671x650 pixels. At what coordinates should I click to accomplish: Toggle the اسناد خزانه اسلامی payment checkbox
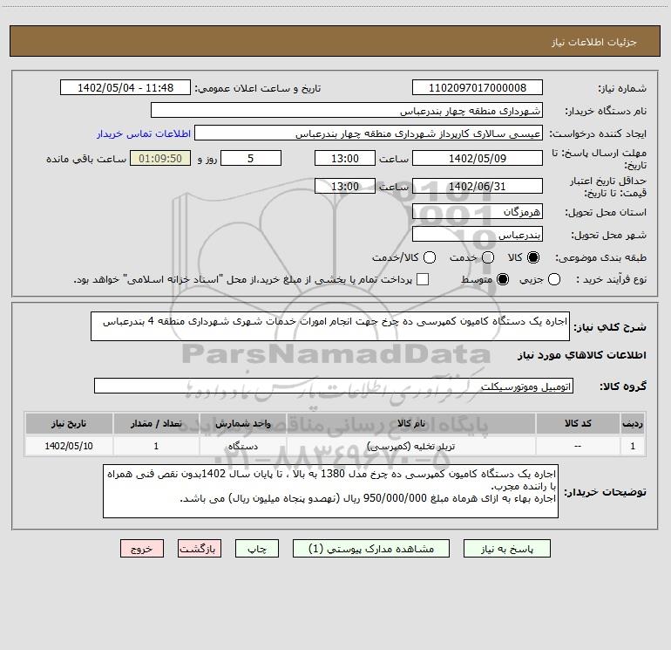[x=423, y=279]
